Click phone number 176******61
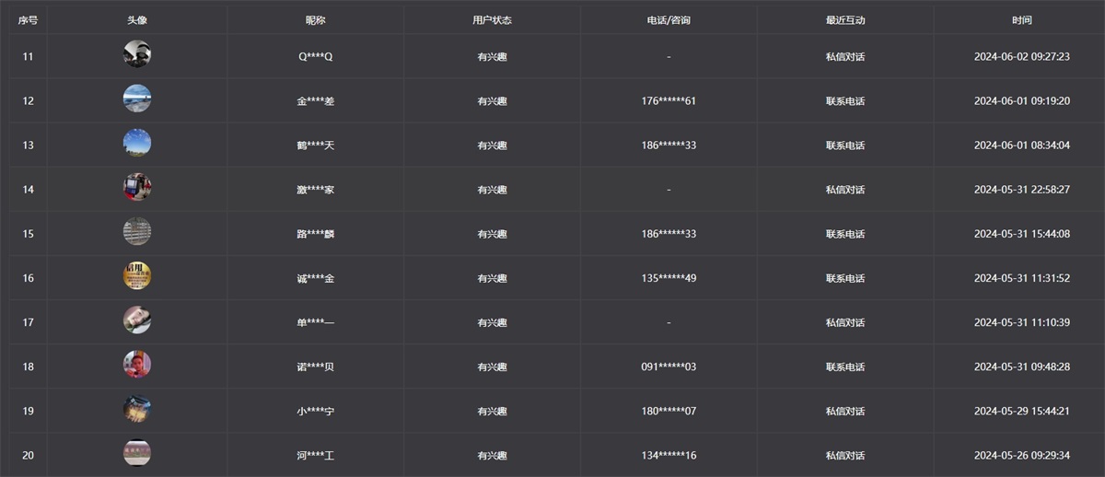This screenshot has width=1105, height=477. pyautogui.click(x=669, y=101)
